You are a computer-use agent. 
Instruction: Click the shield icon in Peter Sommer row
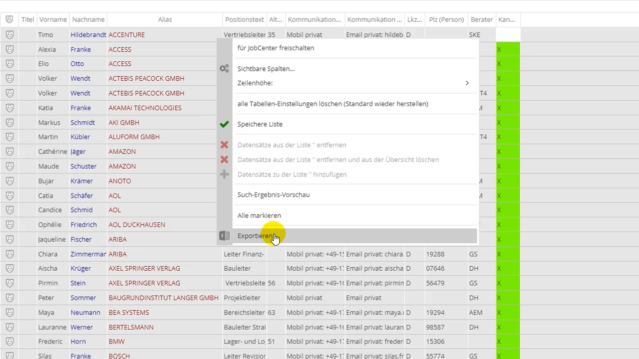click(x=9, y=298)
